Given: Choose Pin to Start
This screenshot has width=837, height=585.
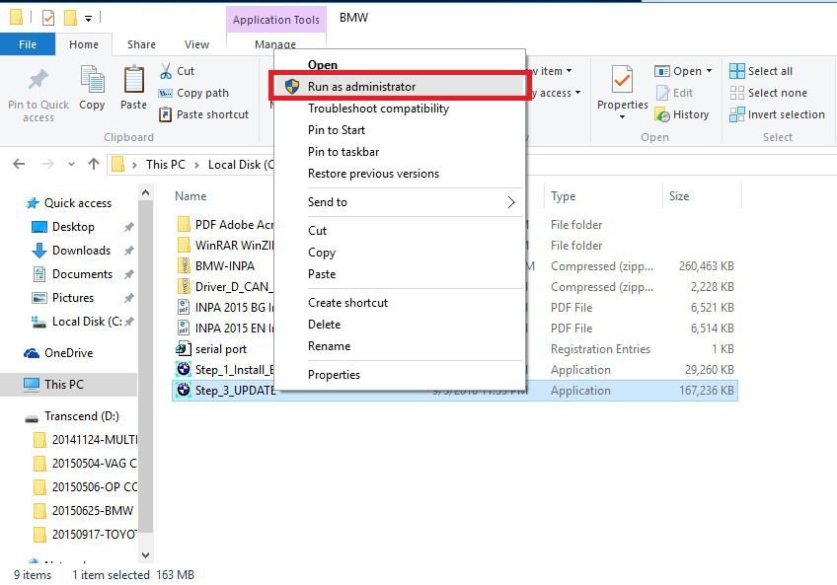Looking at the screenshot, I should [x=400, y=130].
